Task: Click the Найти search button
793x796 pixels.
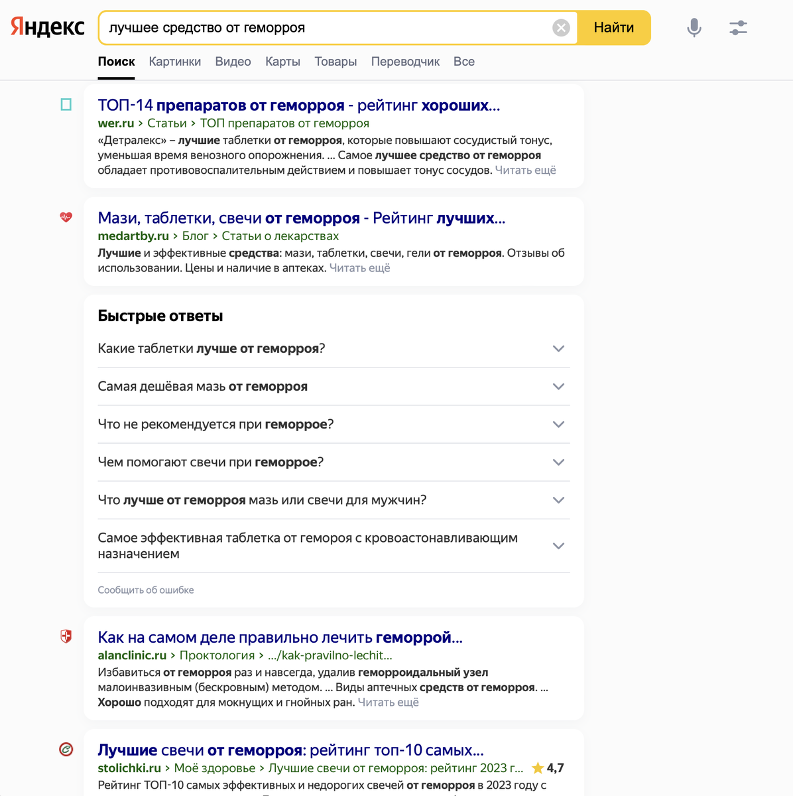Action: [x=614, y=27]
